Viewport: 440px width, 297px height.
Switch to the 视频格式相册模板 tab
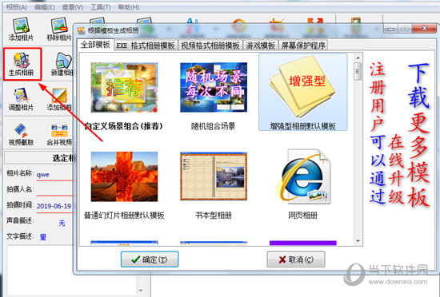210,46
